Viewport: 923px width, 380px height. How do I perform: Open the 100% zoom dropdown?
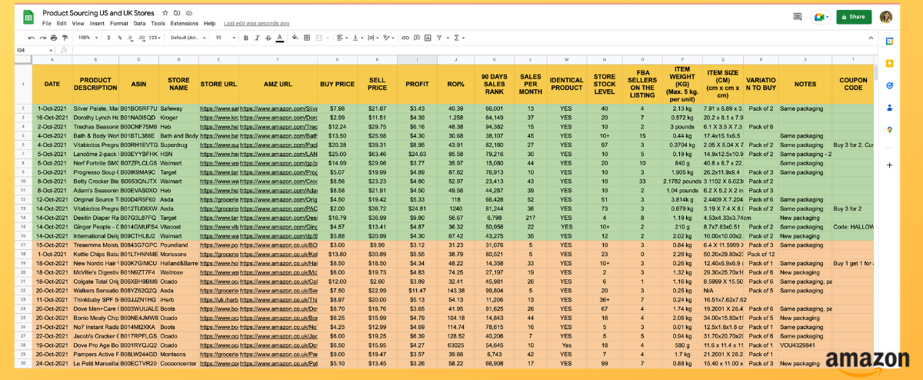[88, 37]
